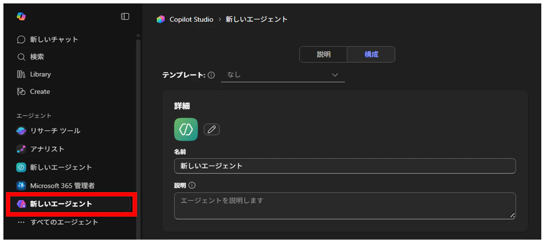
Task: Switch to the 構成 tab
Action: point(371,55)
